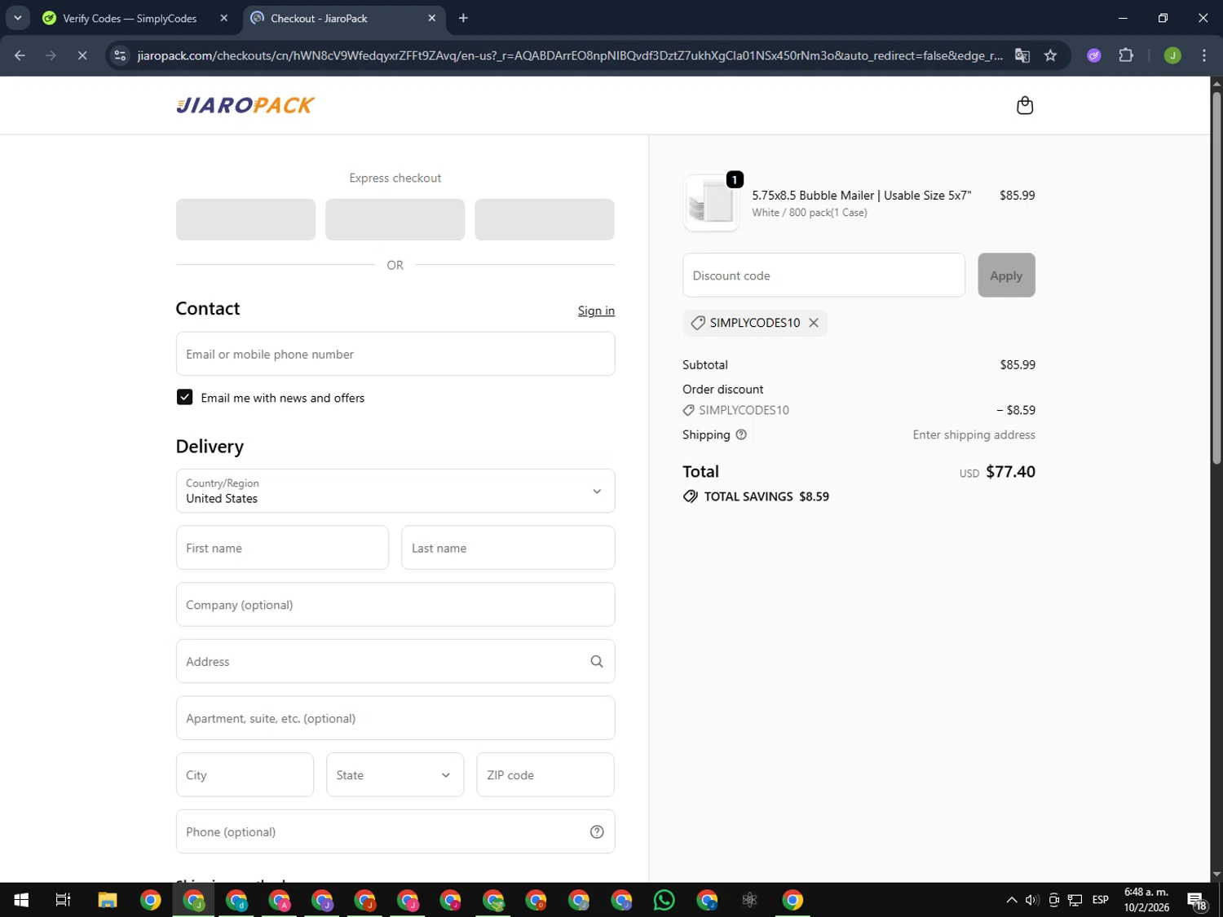Click the first express checkout button
This screenshot has height=917, width=1223.
(x=245, y=219)
